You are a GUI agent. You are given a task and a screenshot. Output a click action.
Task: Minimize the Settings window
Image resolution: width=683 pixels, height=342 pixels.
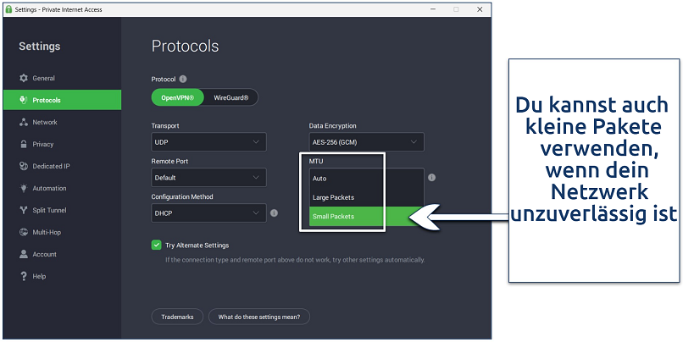(433, 9)
